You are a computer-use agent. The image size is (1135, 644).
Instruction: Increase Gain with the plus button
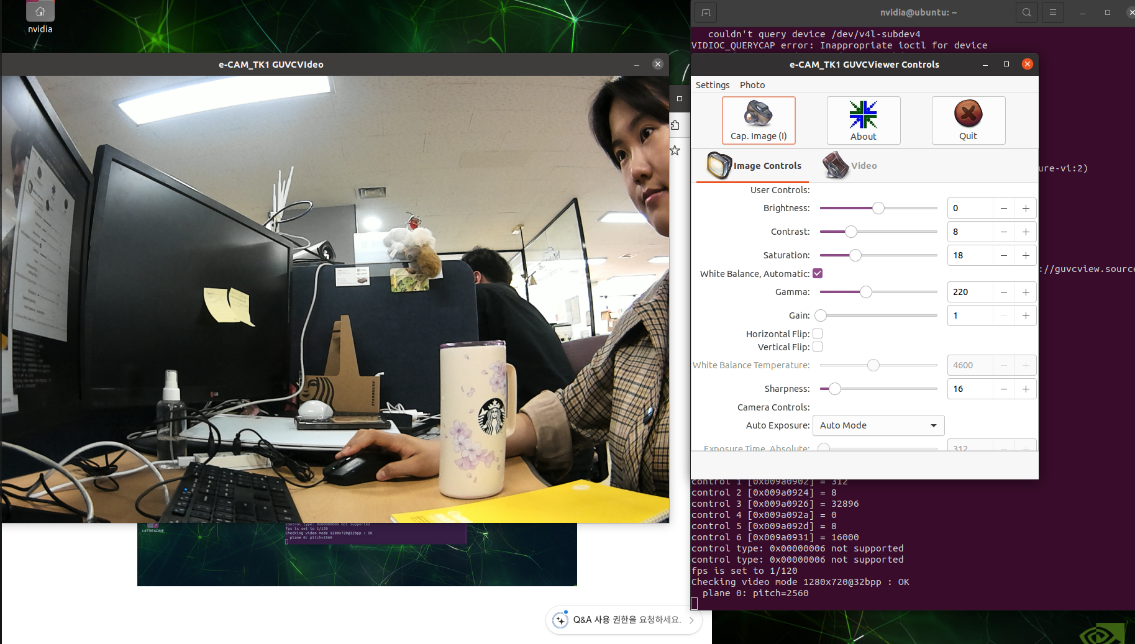1026,315
